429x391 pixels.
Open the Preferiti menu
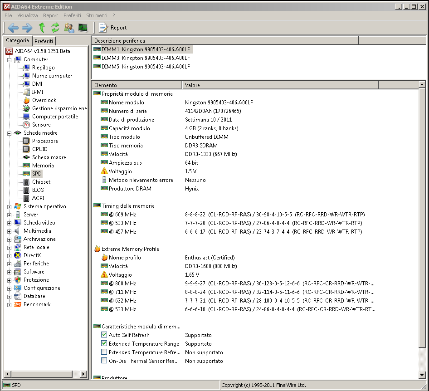tap(72, 15)
